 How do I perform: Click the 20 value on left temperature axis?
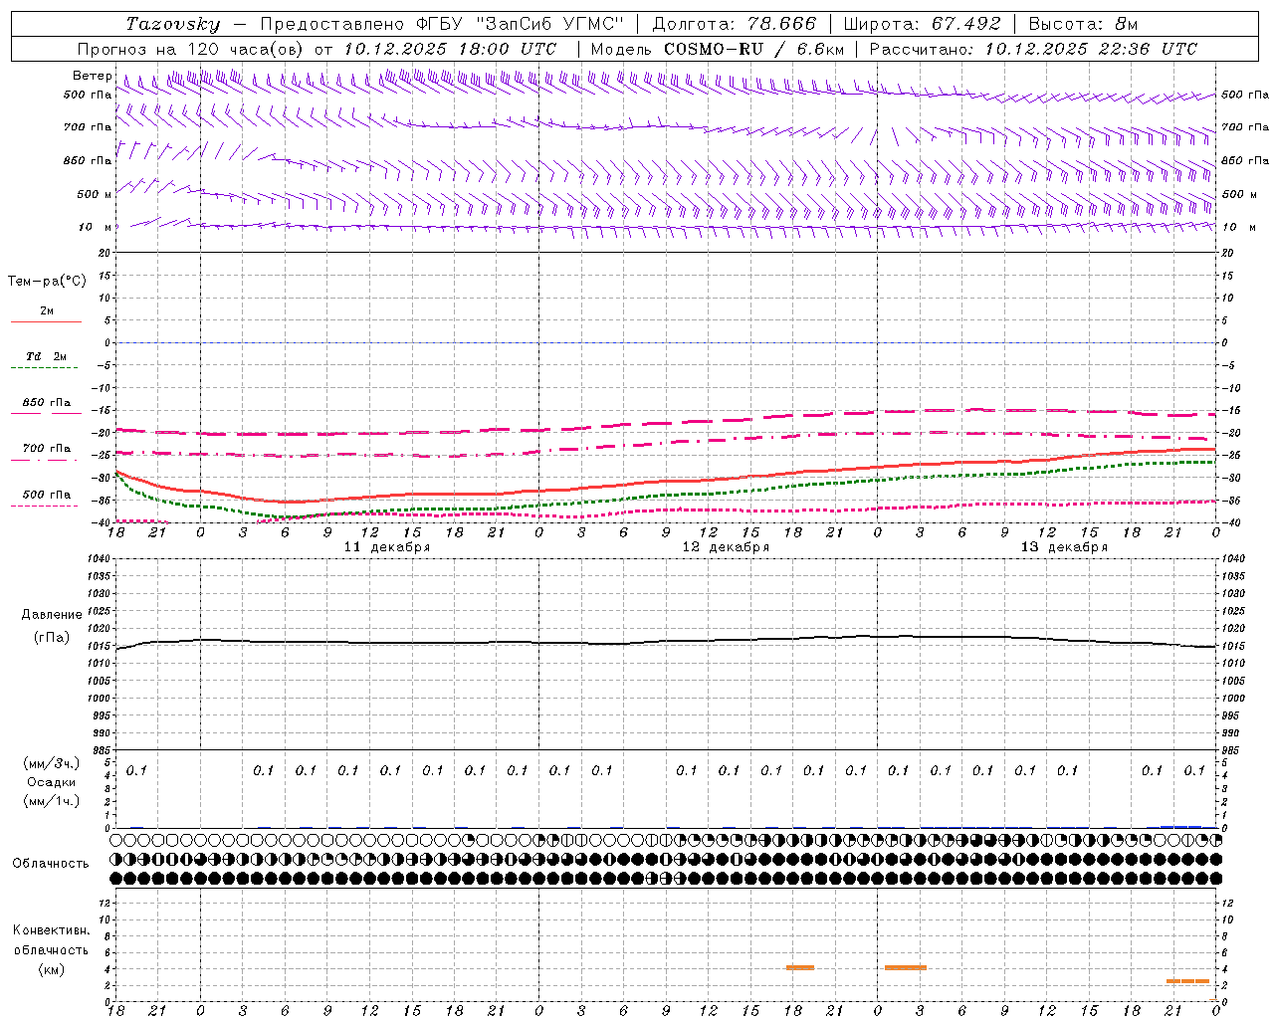pos(106,253)
